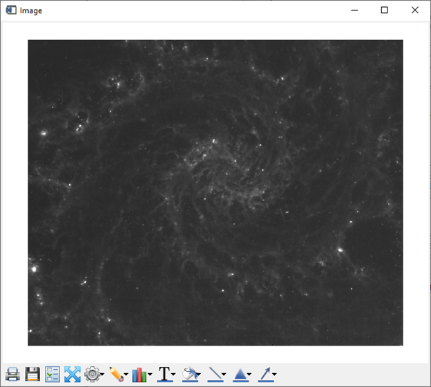
Task: Open the properties checklist icon
Action: point(52,375)
